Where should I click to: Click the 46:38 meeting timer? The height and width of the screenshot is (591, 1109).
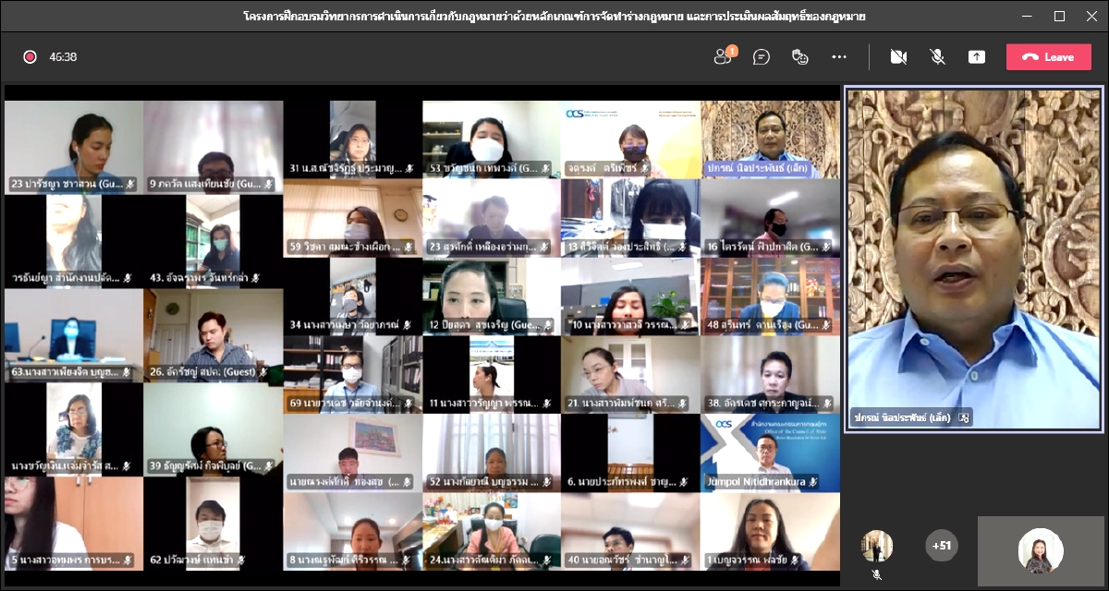(x=63, y=56)
